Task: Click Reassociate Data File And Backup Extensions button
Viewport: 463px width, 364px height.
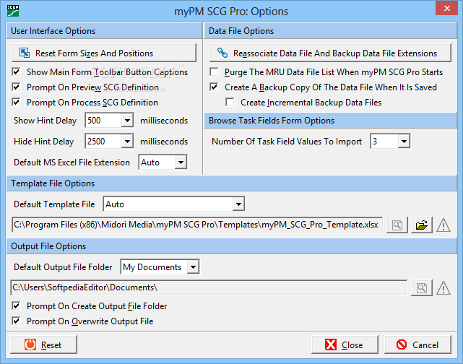Action: click(x=330, y=53)
